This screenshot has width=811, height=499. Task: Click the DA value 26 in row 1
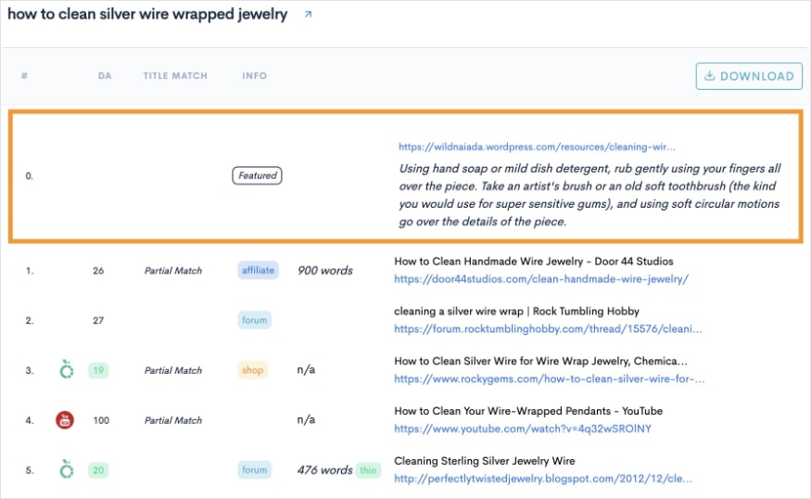point(98,270)
